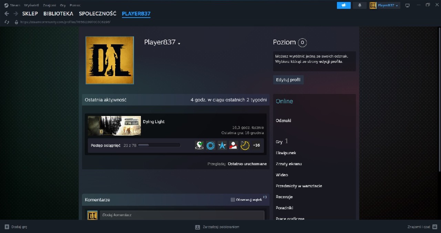The width and height of the screenshot is (441, 233).
Task: Open the yellow crescent achievement icon
Action: click(245, 145)
